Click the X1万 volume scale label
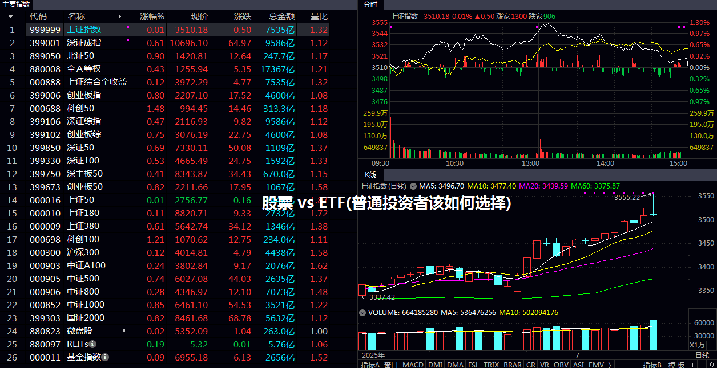Screen dimensions: 717x368 (698, 345)
